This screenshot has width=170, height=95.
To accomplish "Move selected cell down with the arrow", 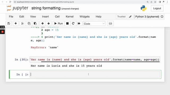I will coord(49,23).
